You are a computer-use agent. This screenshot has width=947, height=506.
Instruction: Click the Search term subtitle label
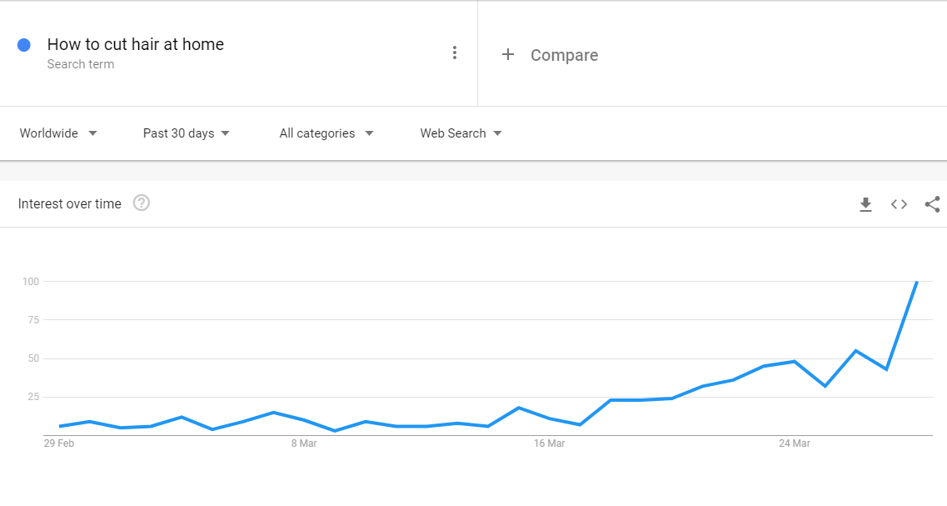[x=80, y=64]
